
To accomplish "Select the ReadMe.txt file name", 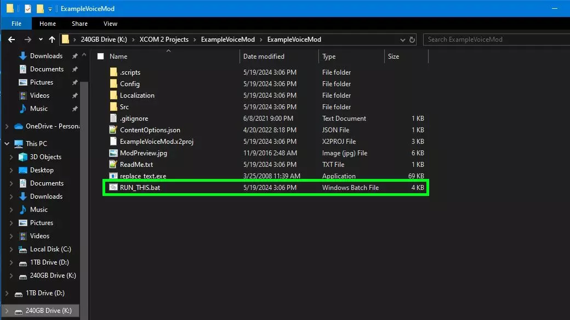I will [x=136, y=165].
